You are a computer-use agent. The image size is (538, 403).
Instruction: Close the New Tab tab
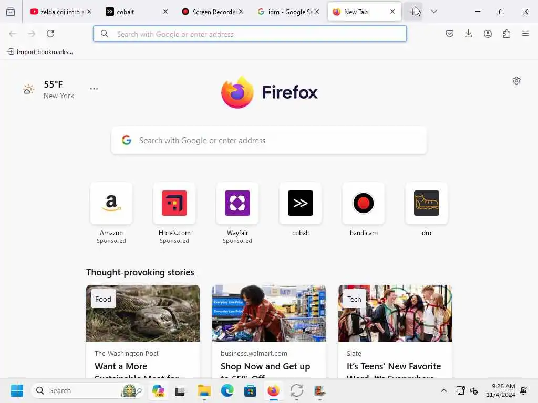coord(392,12)
